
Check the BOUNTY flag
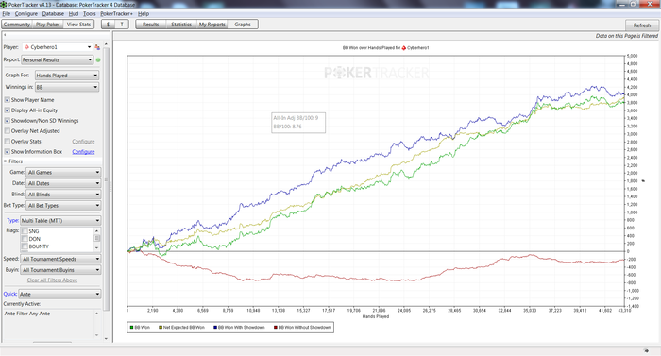(25, 246)
